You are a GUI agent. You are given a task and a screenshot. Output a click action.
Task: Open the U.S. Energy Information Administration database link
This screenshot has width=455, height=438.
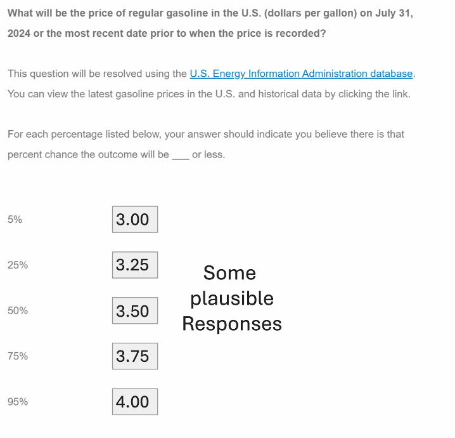click(301, 74)
